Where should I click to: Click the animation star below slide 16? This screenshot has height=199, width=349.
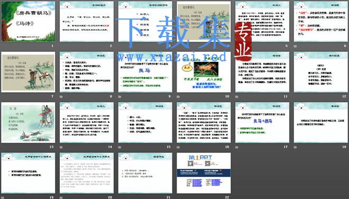[x=178, y=147]
